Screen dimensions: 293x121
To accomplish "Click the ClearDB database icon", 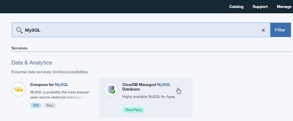I will coord(111,89).
